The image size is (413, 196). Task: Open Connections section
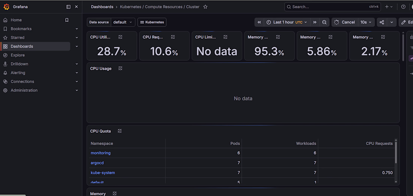[x=23, y=81]
